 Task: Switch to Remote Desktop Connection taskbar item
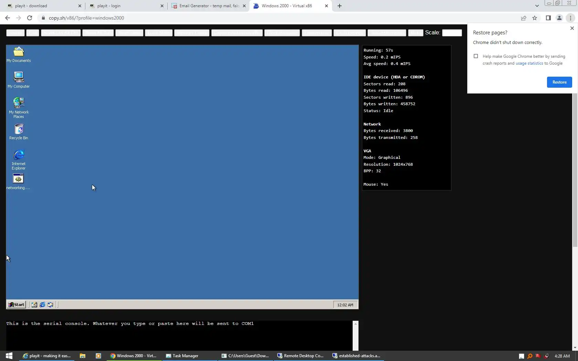(301, 356)
